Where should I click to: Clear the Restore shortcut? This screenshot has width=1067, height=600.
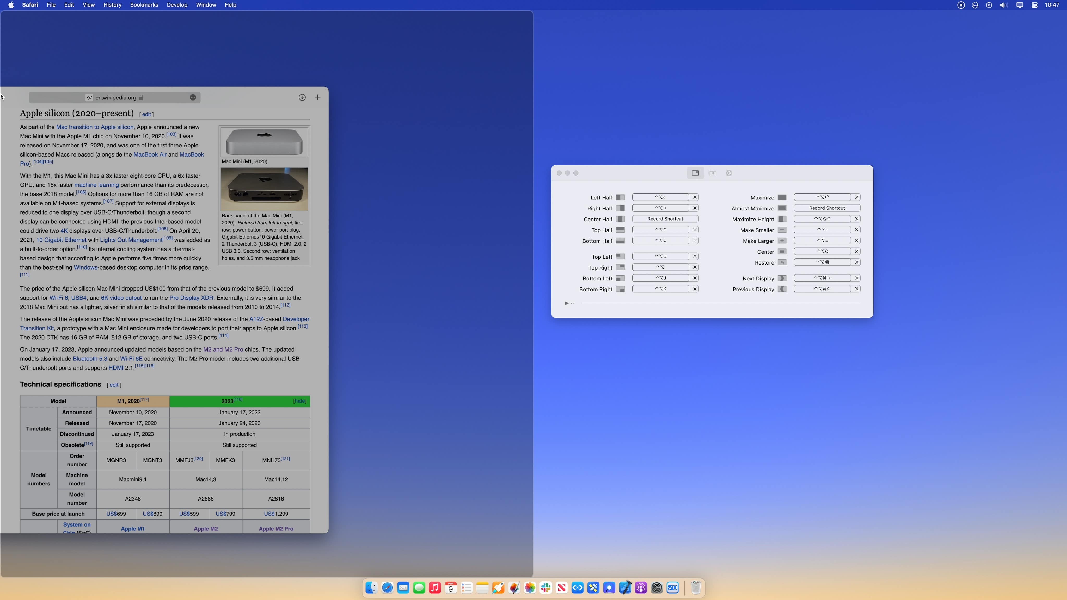[x=857, y=262]
